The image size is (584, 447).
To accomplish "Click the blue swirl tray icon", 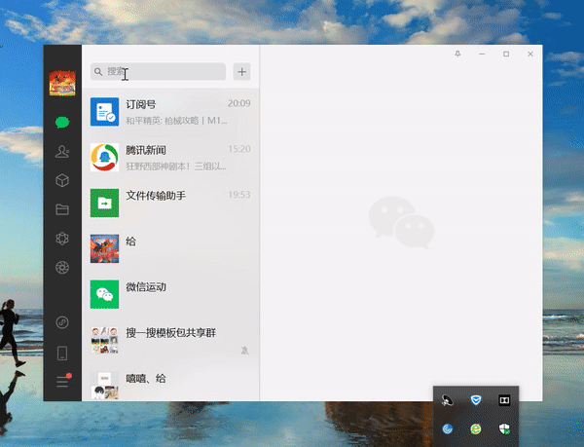I will coord(447,429).
